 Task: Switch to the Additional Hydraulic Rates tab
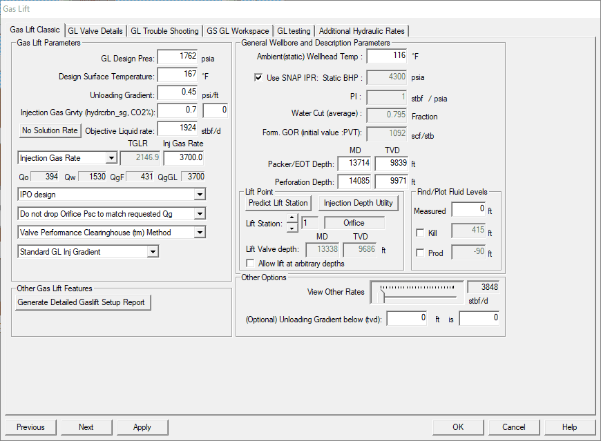[362, 30]
